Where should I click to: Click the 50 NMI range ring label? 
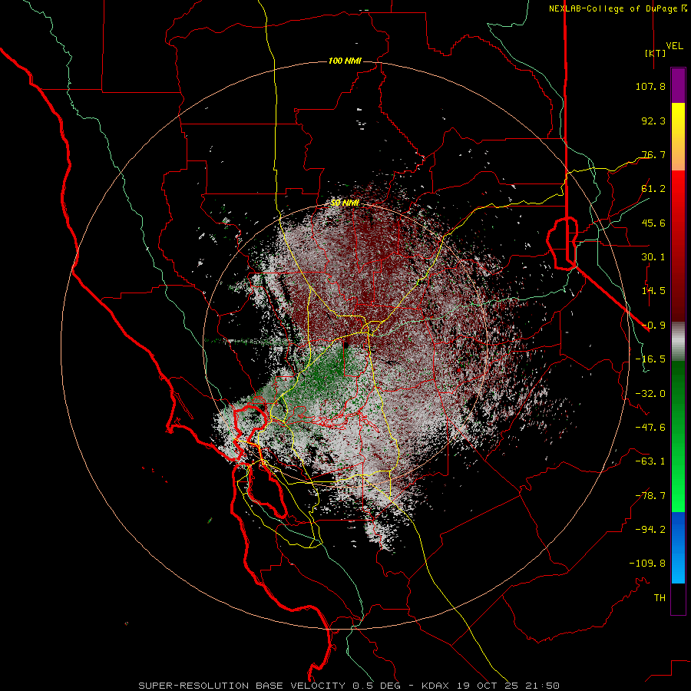pyautogui.click(x=345, y=203)
